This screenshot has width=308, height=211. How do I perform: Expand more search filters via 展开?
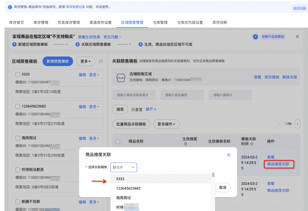151,109
